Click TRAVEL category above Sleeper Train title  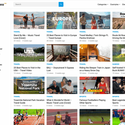point(83,64)
